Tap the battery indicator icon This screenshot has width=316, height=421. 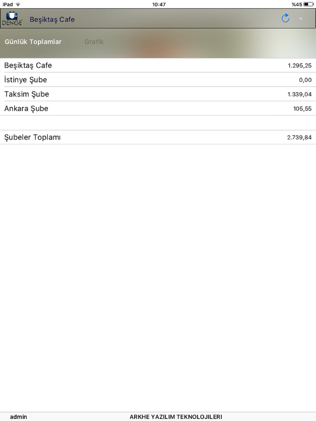(x=308, y=4)
